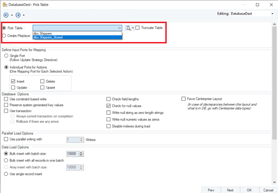
Task: Open the back arrow history dropdown
Action: (x=12, y=15)
